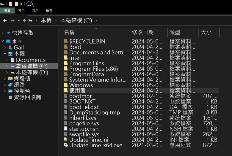
Task: Expand the chevron after 本磁碟機 (C:) breadcrumb
Action: click(96, 21)
